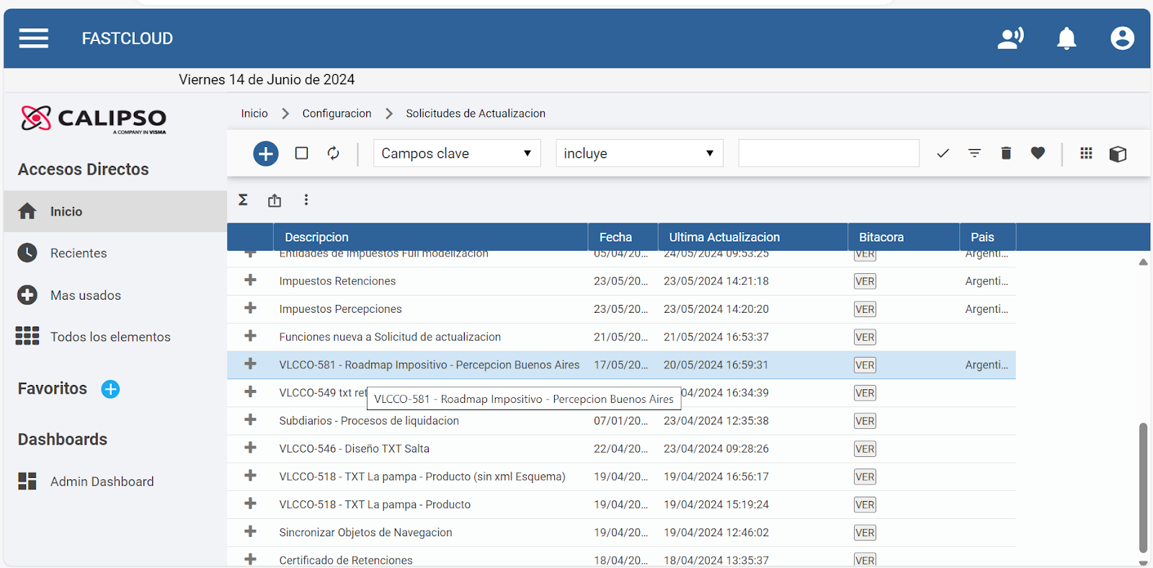Navigate to Configuracion breadcrumb
The width and height of the screenshot is (1153, 568).
337,113
